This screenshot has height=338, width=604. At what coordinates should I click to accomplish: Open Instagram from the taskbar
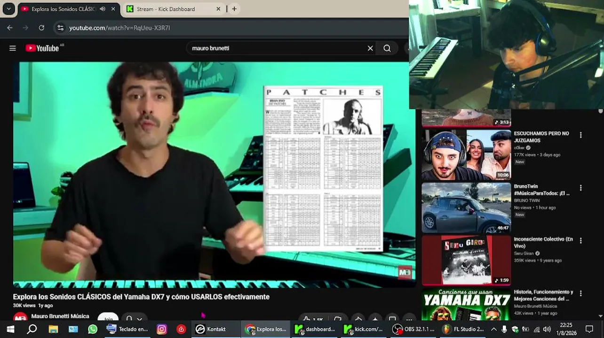161,329
